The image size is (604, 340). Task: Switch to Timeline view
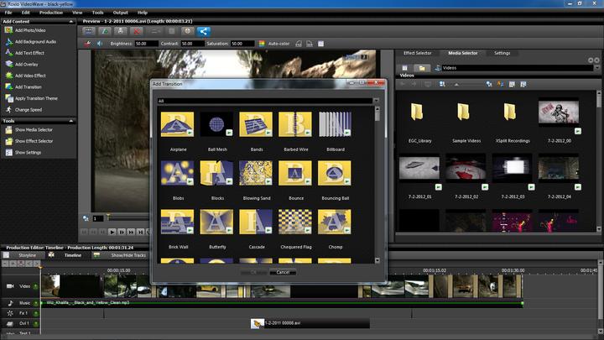click(x=69, y=255)
